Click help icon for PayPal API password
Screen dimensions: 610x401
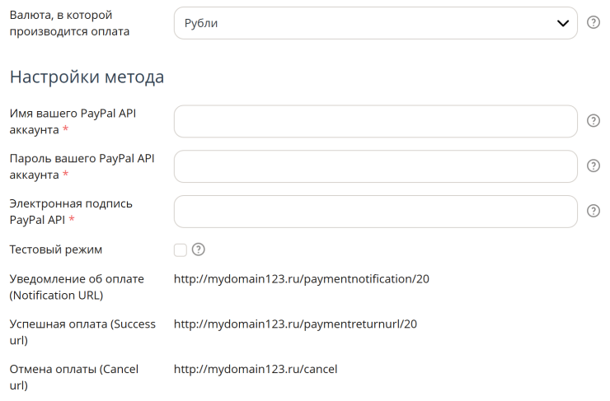click(594, 166)
